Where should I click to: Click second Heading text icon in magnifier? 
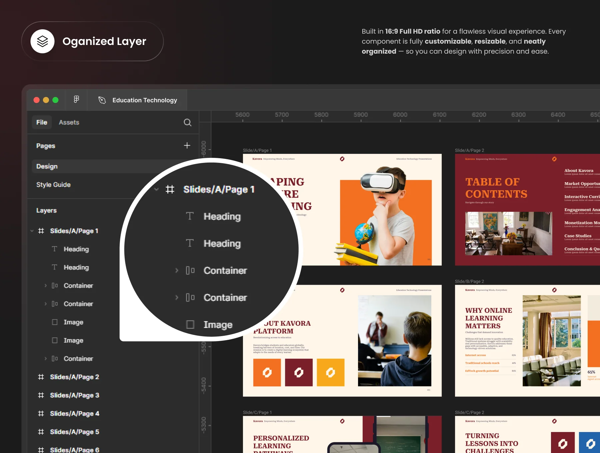pyautogui.click(x=190, y=243)
